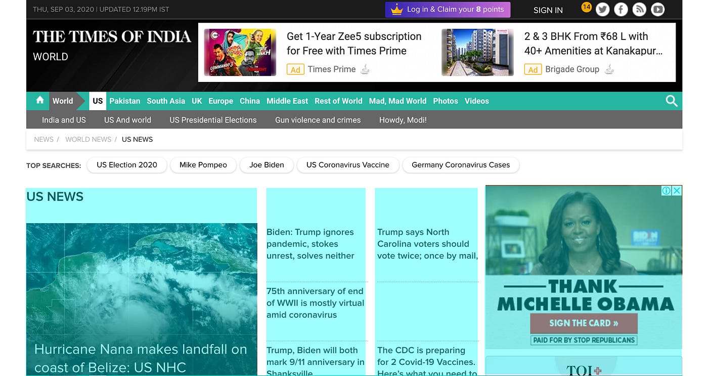Open Rest of World section
The height and width of the screenshot is (376, 708).
[x=338, y=101]
